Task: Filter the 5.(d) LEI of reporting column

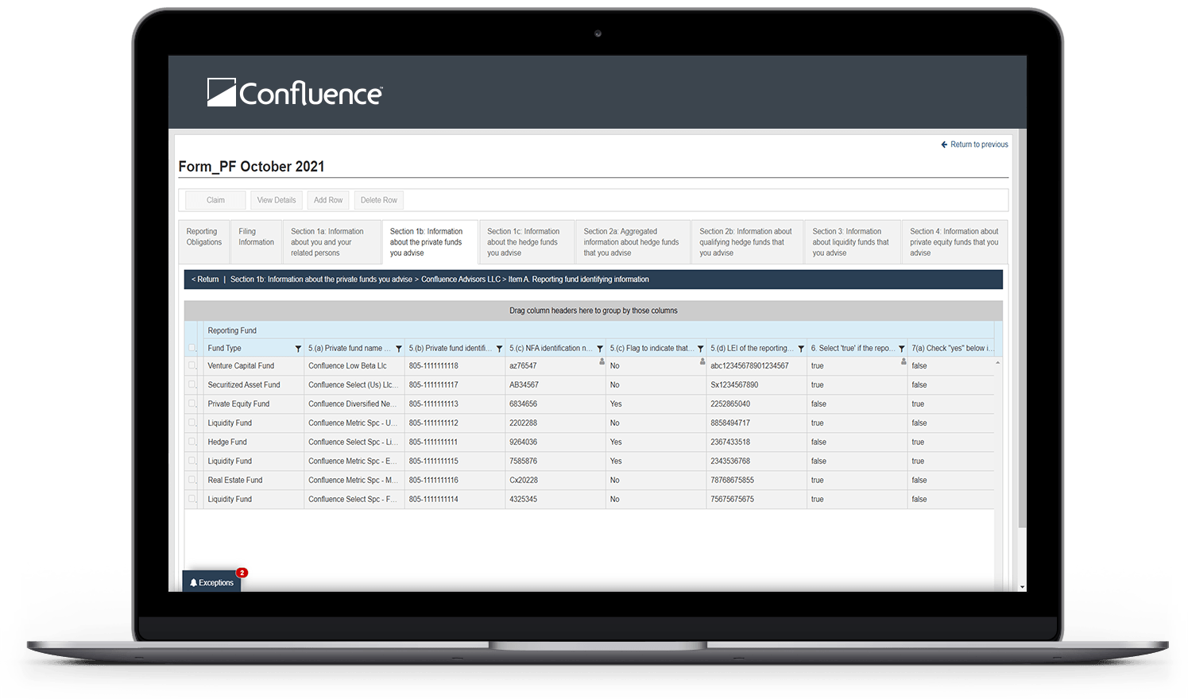Action: click(801, 349)
